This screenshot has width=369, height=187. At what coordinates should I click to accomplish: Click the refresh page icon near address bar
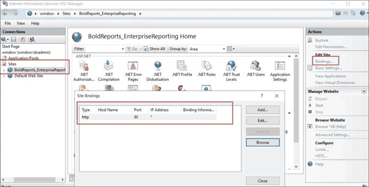click(x=338, y=13)
